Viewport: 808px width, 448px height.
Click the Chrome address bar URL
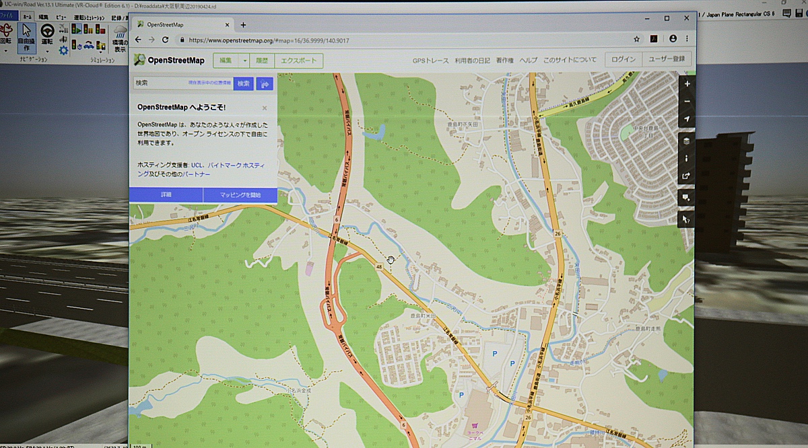tap(267, 40)
